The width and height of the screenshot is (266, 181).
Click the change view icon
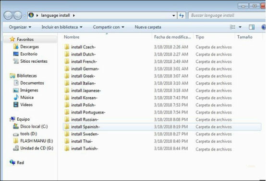[232, 27]
